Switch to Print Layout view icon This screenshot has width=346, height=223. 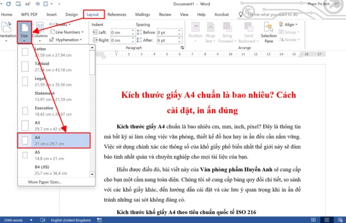click(327, 220)
